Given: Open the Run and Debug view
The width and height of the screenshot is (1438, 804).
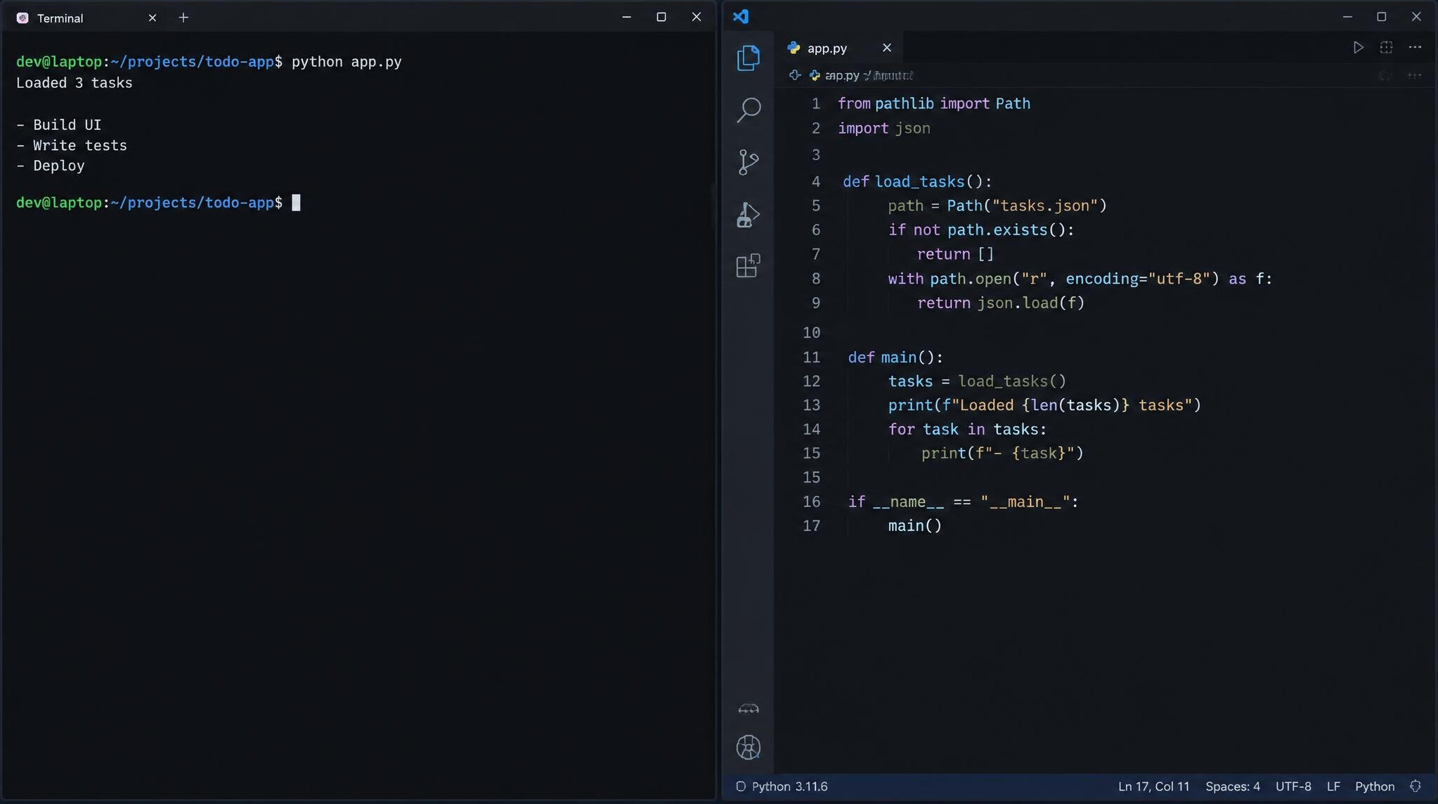Looking at the screenshot, I should (748, 214).
